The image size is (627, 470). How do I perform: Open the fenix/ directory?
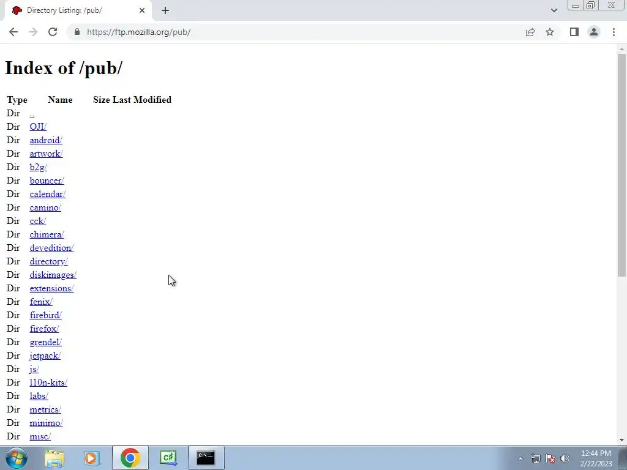41,302
